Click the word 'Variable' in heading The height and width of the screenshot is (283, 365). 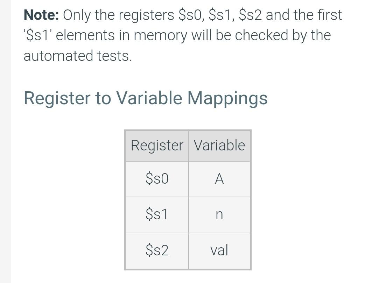149,98
